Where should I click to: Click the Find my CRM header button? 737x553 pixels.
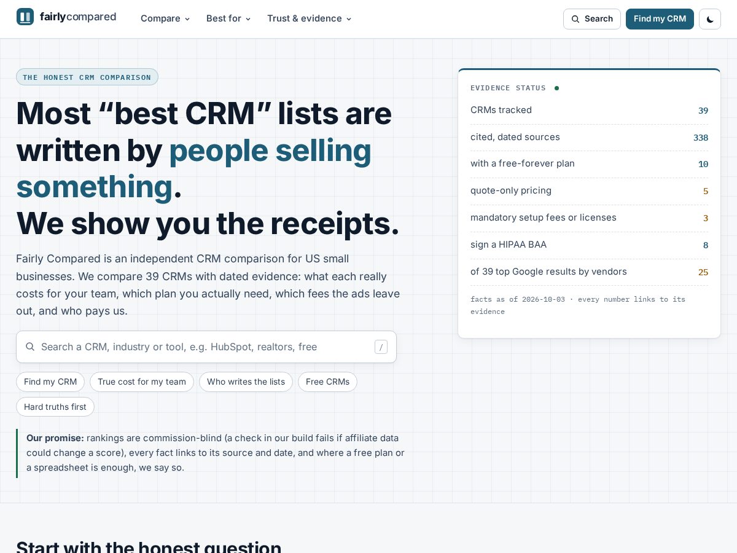coord(660,19)
